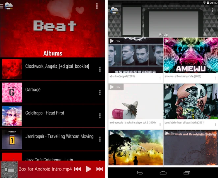
Task: Tap the Android home navigation button
Action: coord(163,173)
